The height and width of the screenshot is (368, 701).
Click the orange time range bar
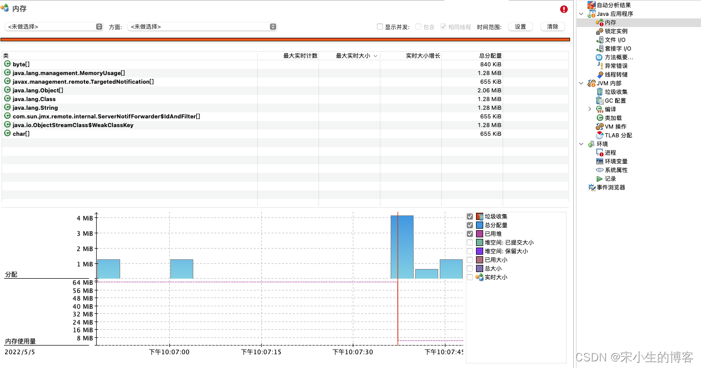click(x=285, y=39)
